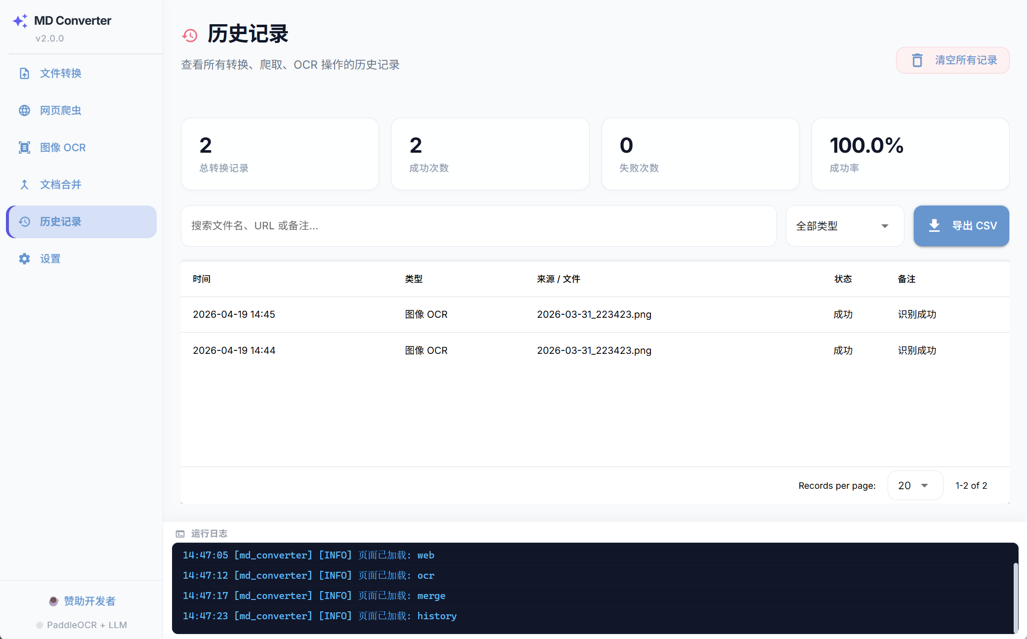
Task: Click the trash icon for clearing records
Action: tap(917, 60)
